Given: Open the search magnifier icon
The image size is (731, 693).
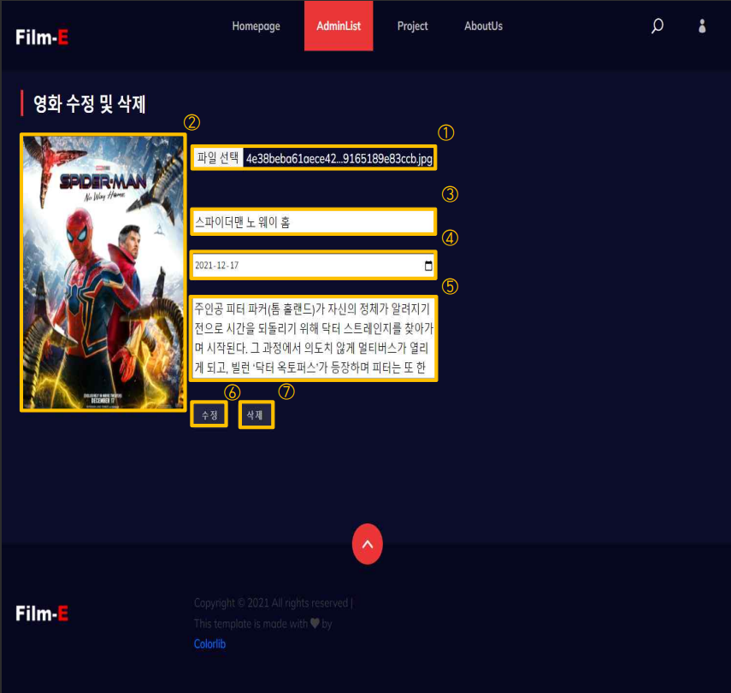Looking at the screenshot, I should [657, 26].
